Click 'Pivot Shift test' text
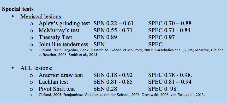The image size is (227, 103). (57, 89)
